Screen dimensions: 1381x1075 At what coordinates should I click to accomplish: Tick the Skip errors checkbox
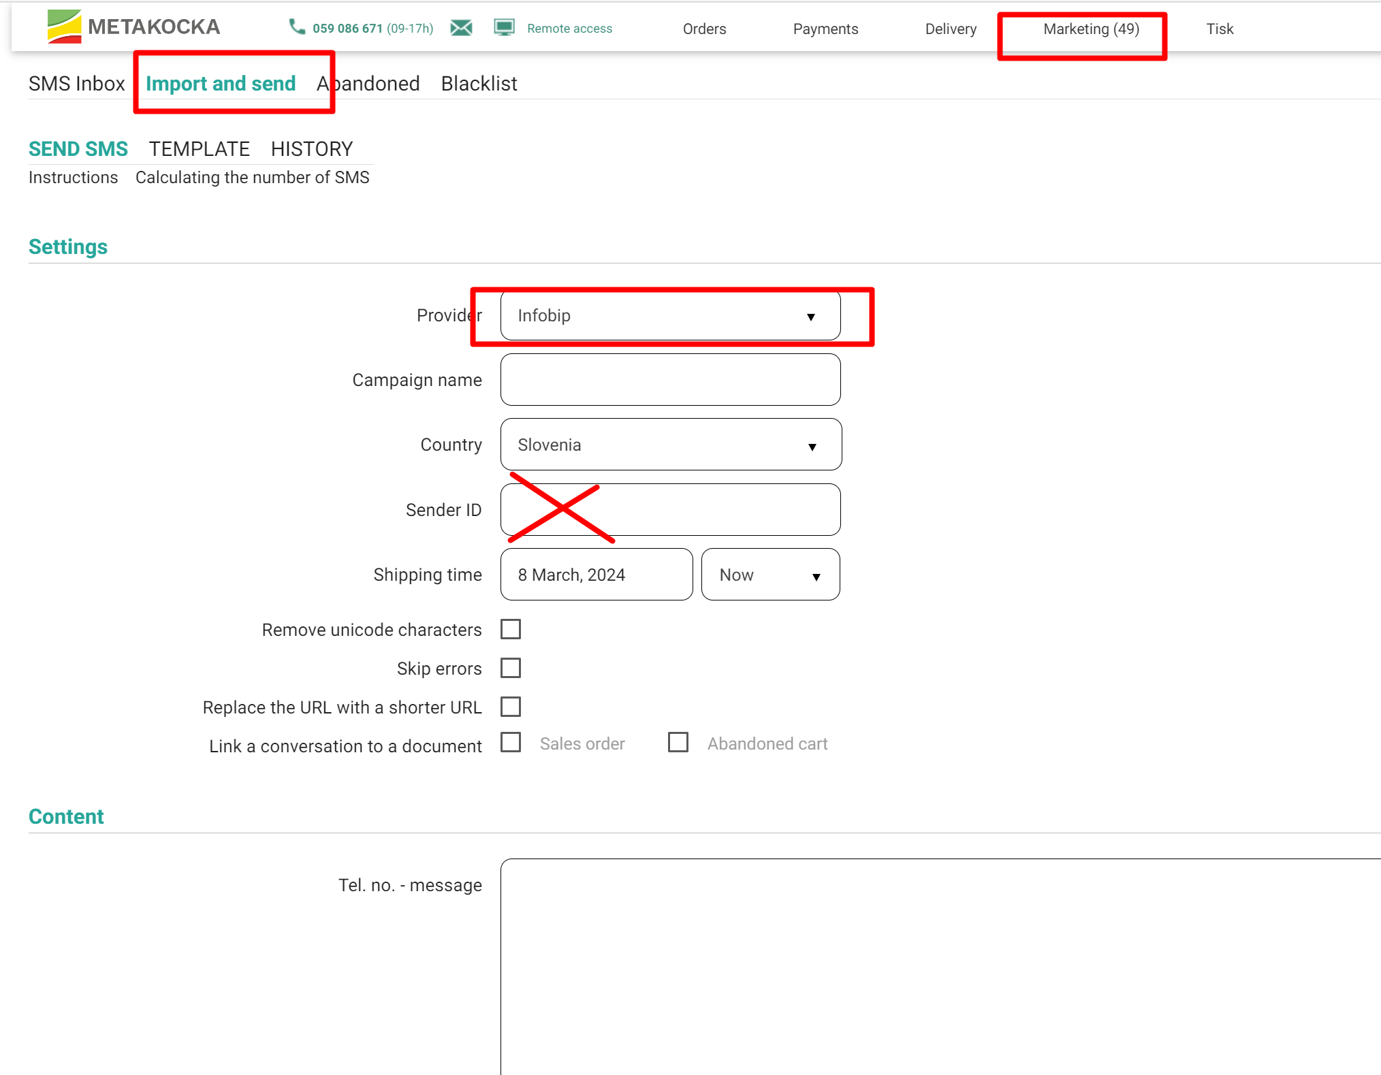point(511,668)
